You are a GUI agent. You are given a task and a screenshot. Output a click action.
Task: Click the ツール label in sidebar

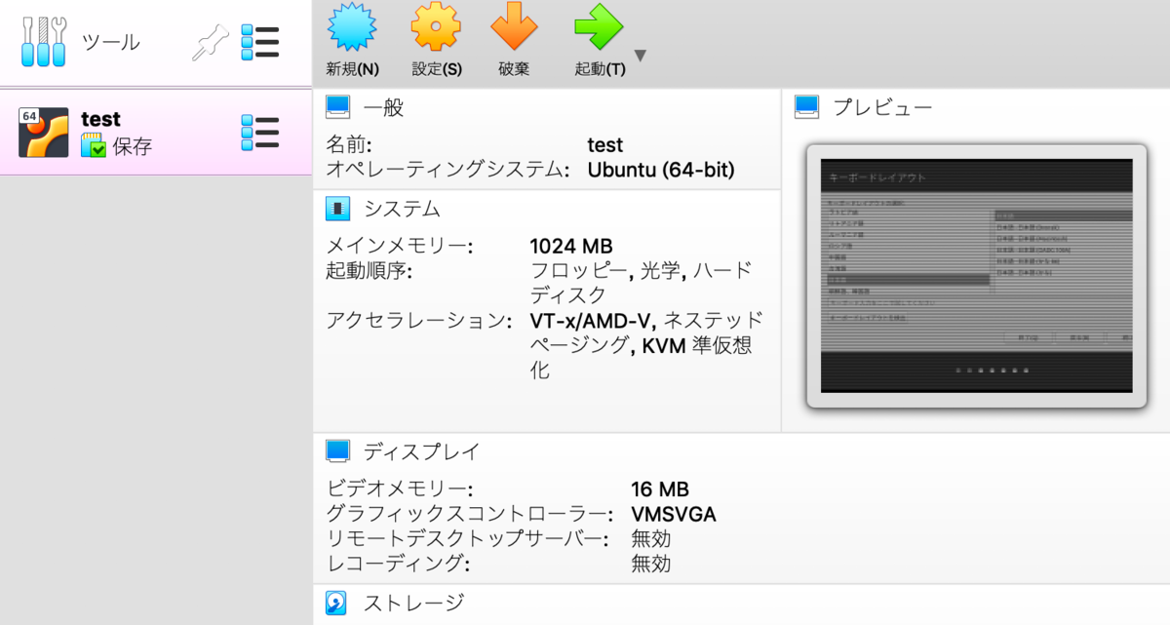[110, 42]
